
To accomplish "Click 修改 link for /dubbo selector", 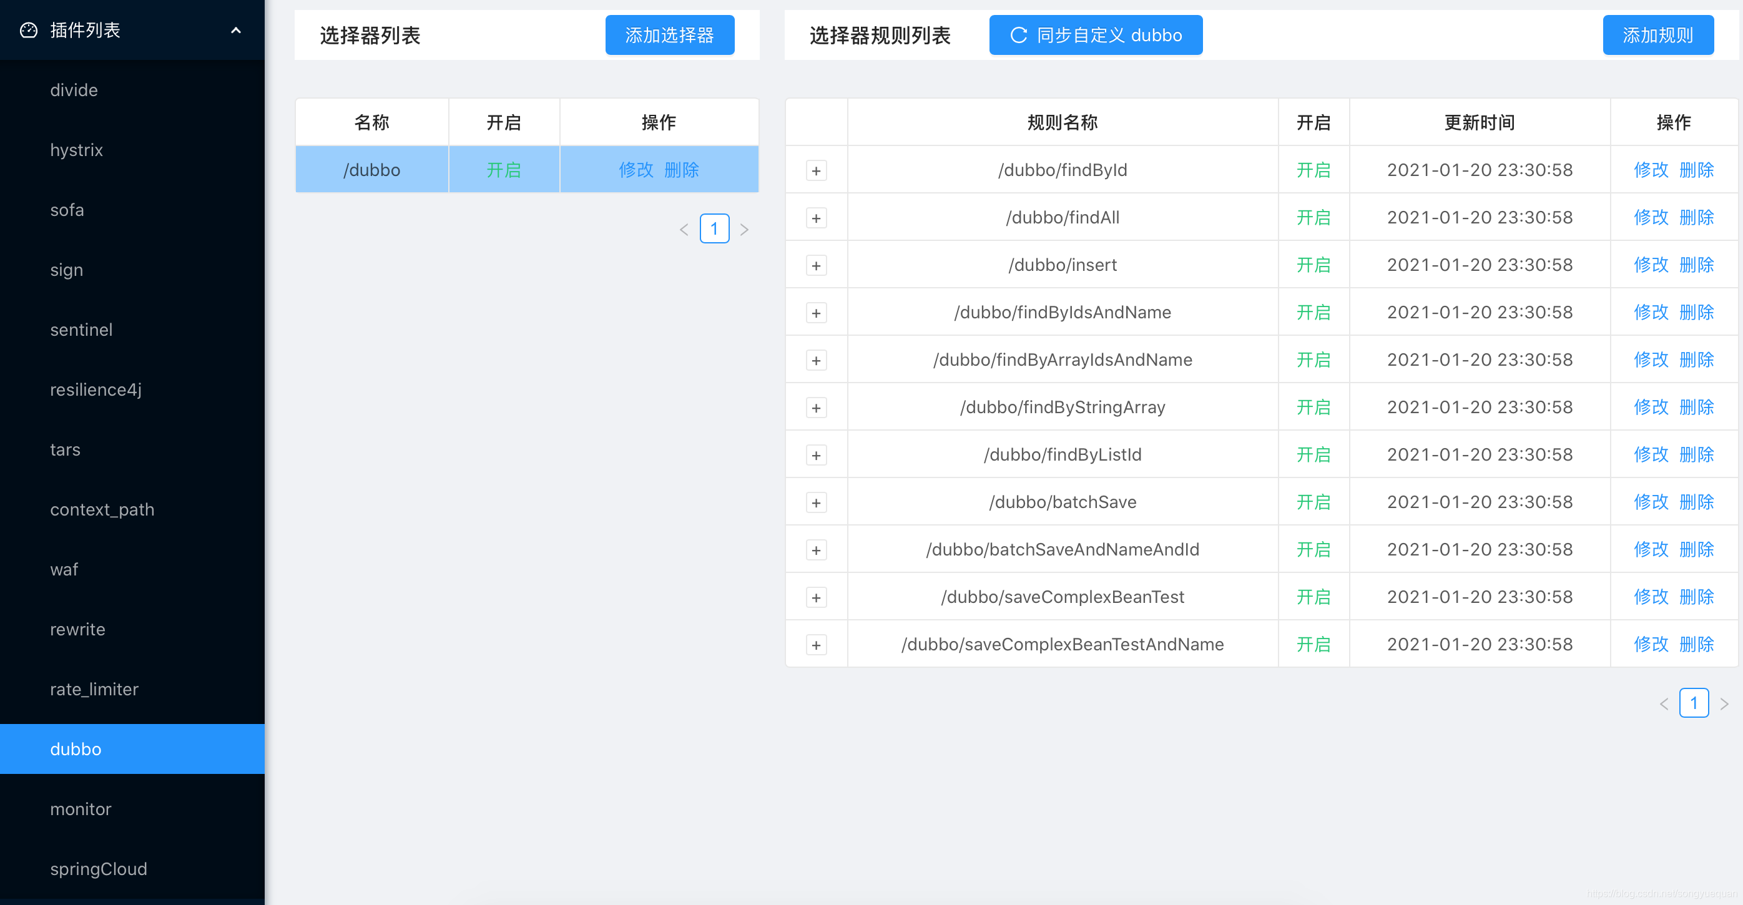I will click(636, 170).
